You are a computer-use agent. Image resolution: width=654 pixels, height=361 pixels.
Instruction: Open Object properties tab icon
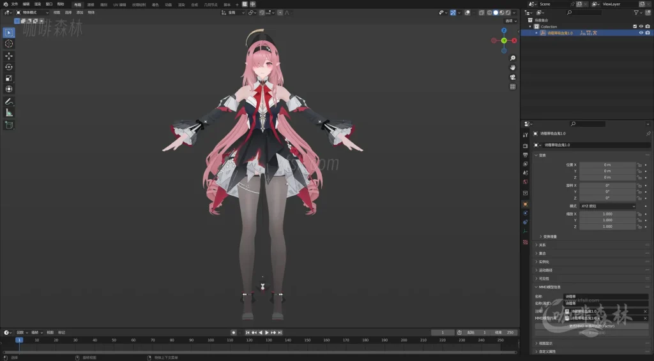[x=525, y=204]
